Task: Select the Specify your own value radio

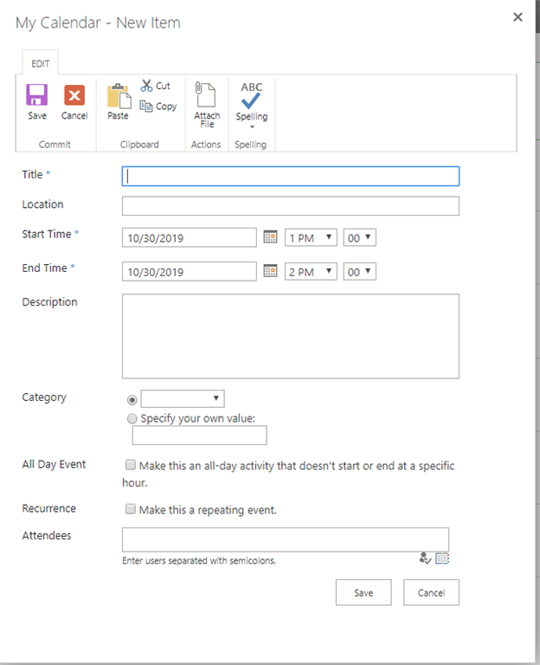Action: (132, 418)
